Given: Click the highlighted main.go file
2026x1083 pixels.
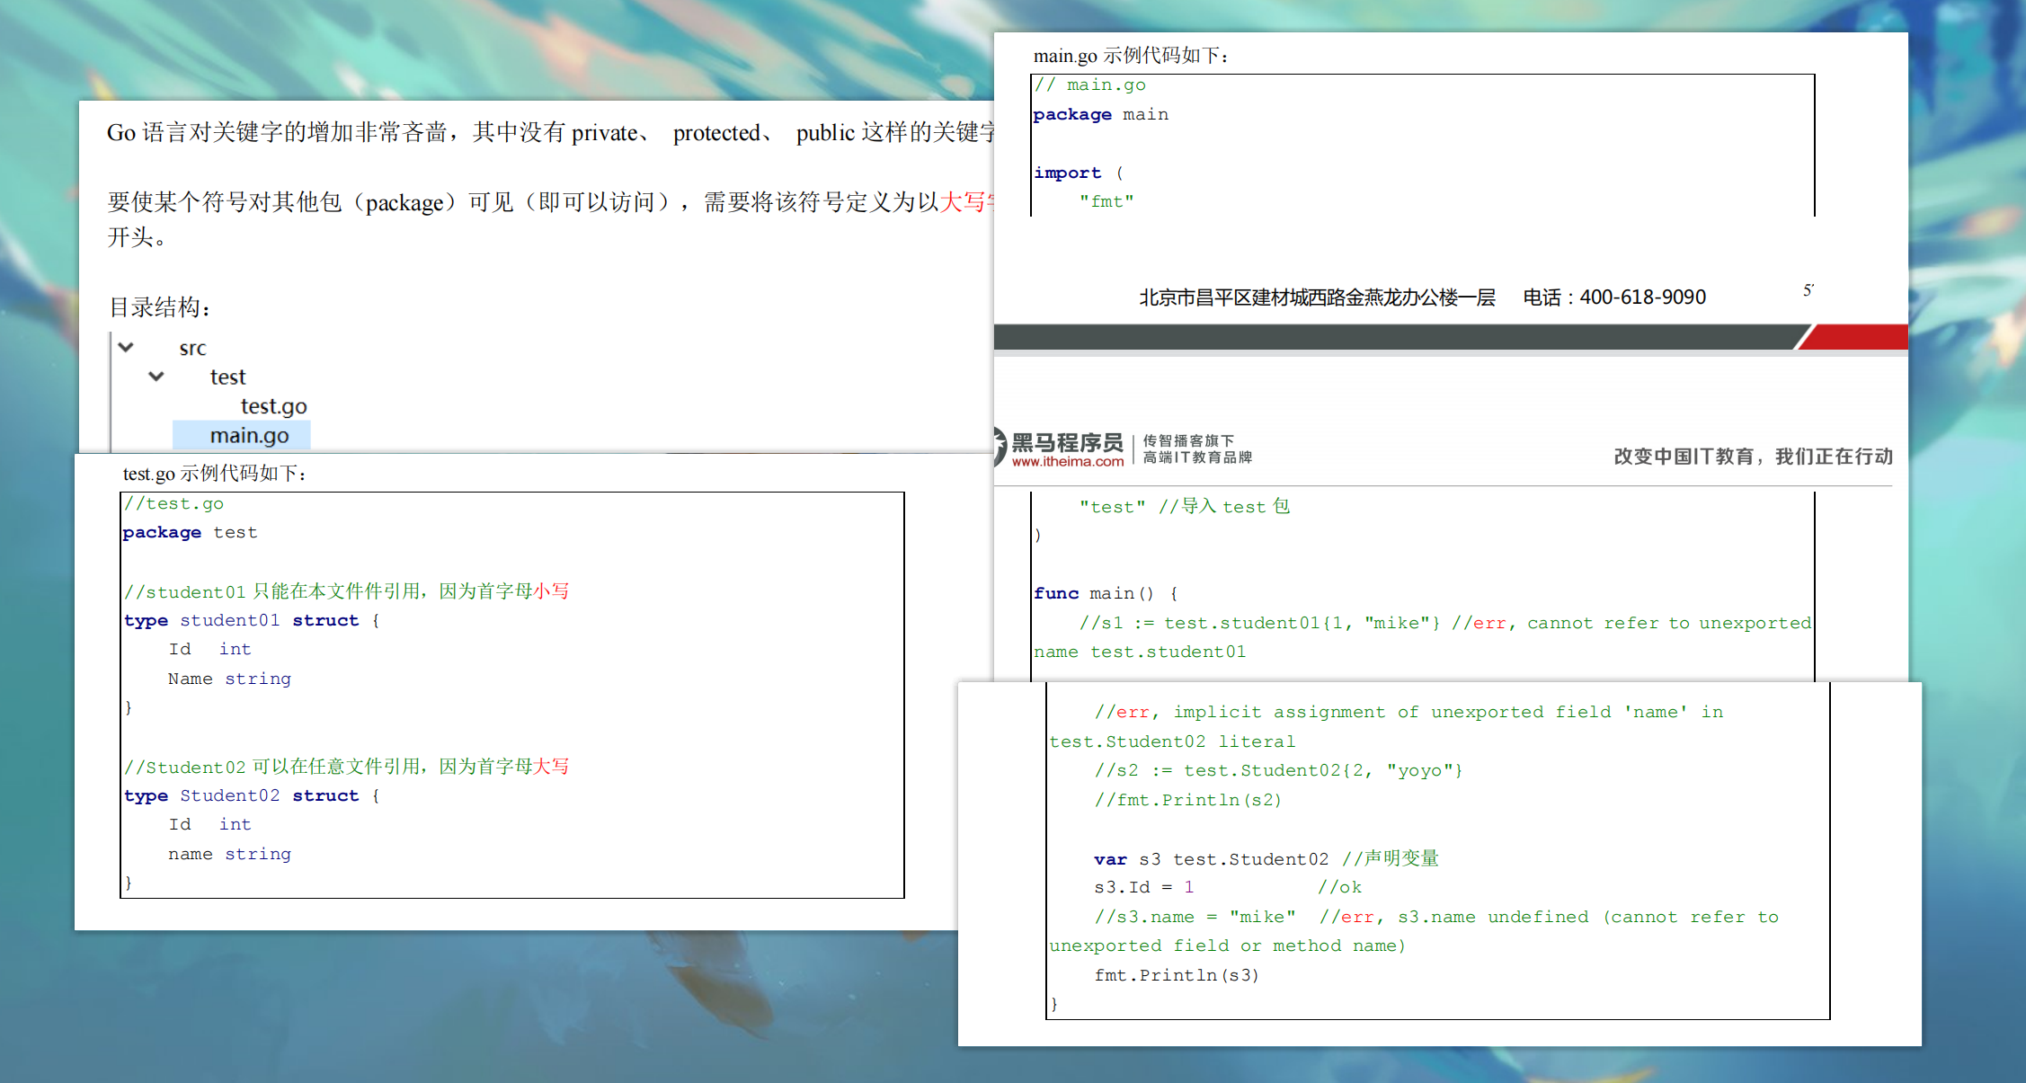Looking at the screenshot, I should [x=249, y=435].
